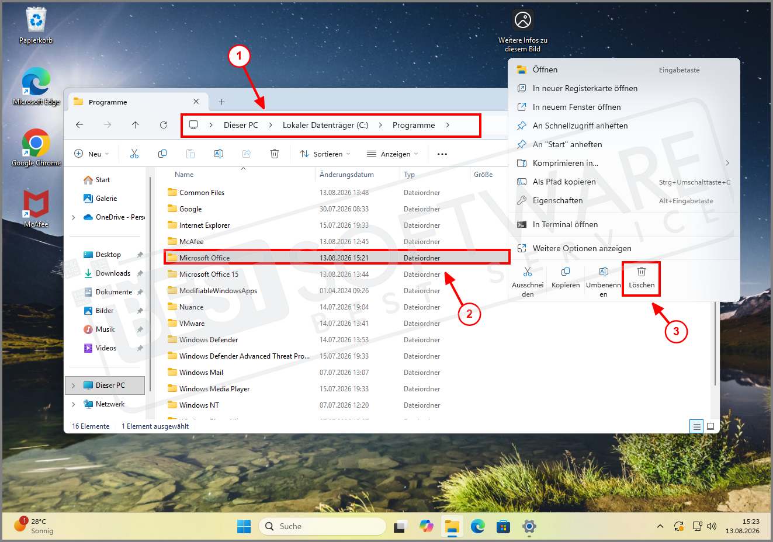Click the Delete trash icon in Explorer toolbar

click(x=275, y=154)
